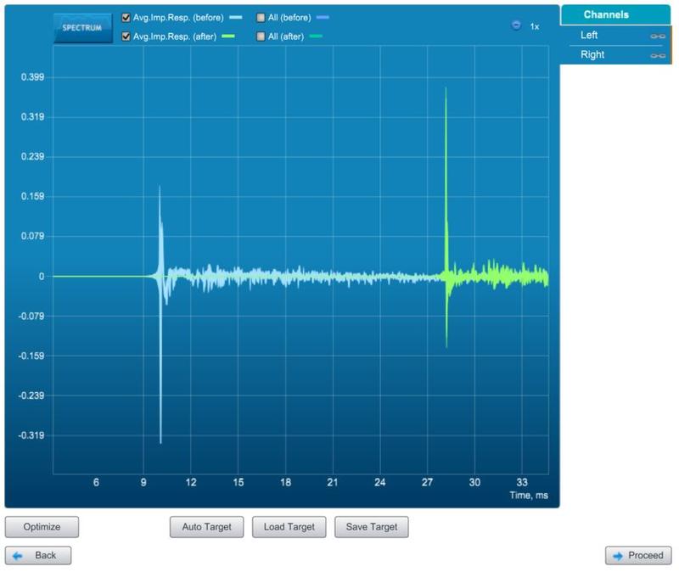The height and width of the screenshot is (572, 679).
Task: Click the 0.159 y-axis label
Action: [32, 197]
